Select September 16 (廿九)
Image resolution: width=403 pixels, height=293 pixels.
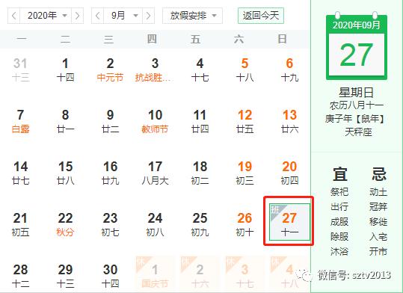(110, 173)
